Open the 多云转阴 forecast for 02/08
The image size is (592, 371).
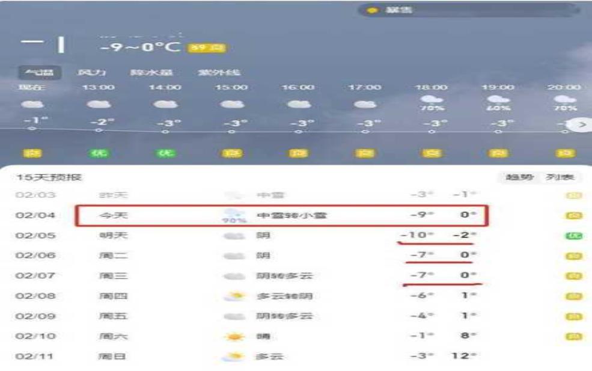click(285, 296)
